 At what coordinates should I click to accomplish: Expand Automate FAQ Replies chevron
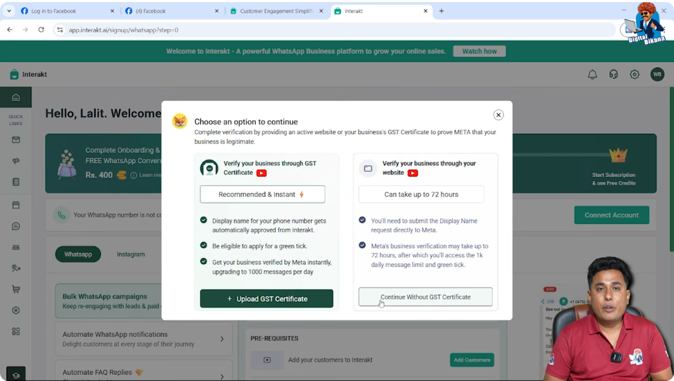pyautogui.click(x=222, y=376)
